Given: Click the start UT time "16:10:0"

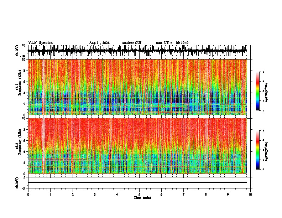Looking at the screenshot, I should pos(182,43).
